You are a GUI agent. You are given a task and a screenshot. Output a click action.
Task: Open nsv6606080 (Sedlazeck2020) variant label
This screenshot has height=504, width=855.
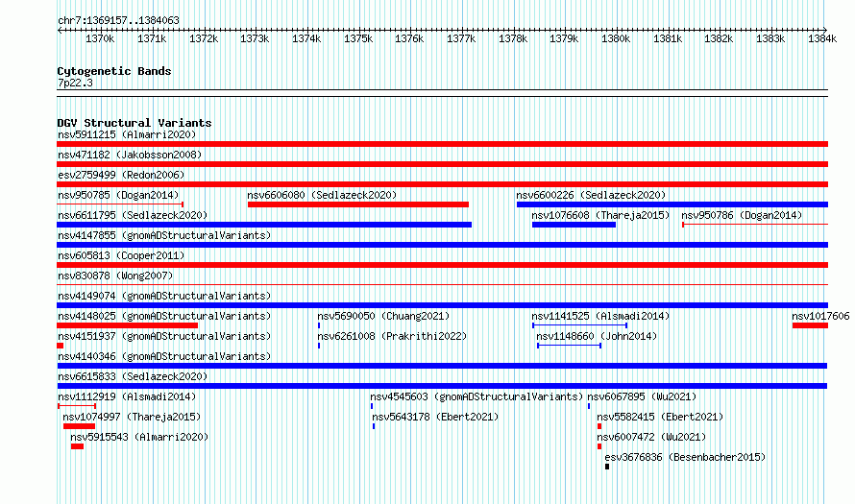pyautogui.click(x=322, y=195)
